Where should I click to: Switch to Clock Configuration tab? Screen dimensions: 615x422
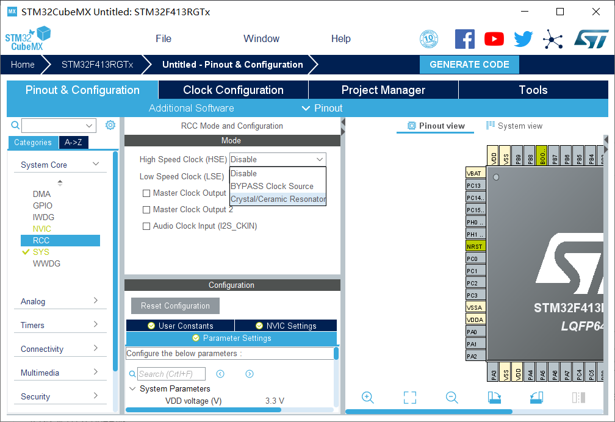click(x=233, y=90)
